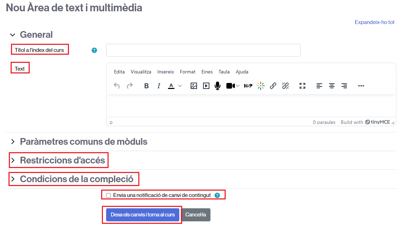Expand Restriccions d'accés section

13,160
